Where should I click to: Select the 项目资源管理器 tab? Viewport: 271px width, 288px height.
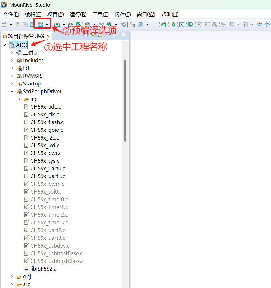pyautogui.click(x=26, y=36)
